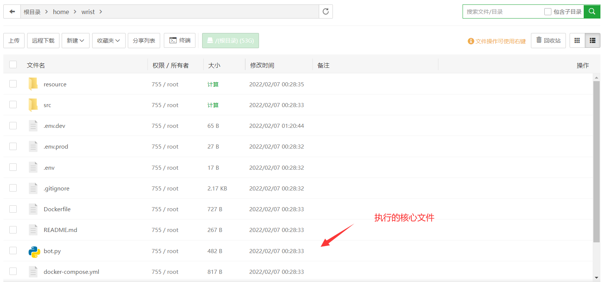Open the bot.py file name

point(52,251)
